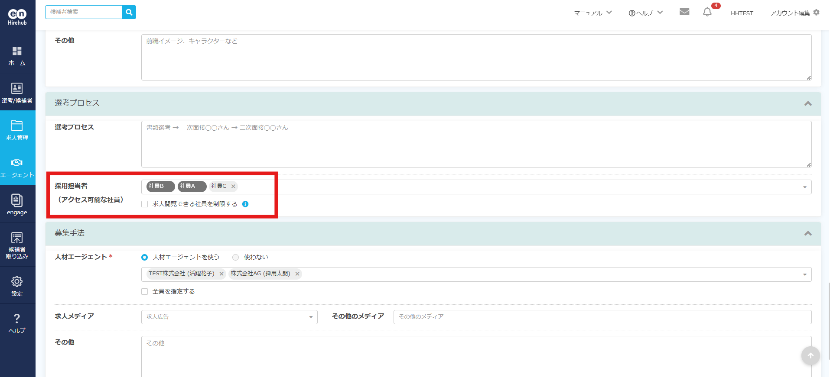Click the その他のメディア input field

[x=602, y=317]
